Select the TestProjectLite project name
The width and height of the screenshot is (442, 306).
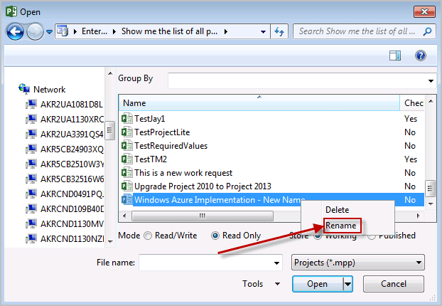point(162,132)
